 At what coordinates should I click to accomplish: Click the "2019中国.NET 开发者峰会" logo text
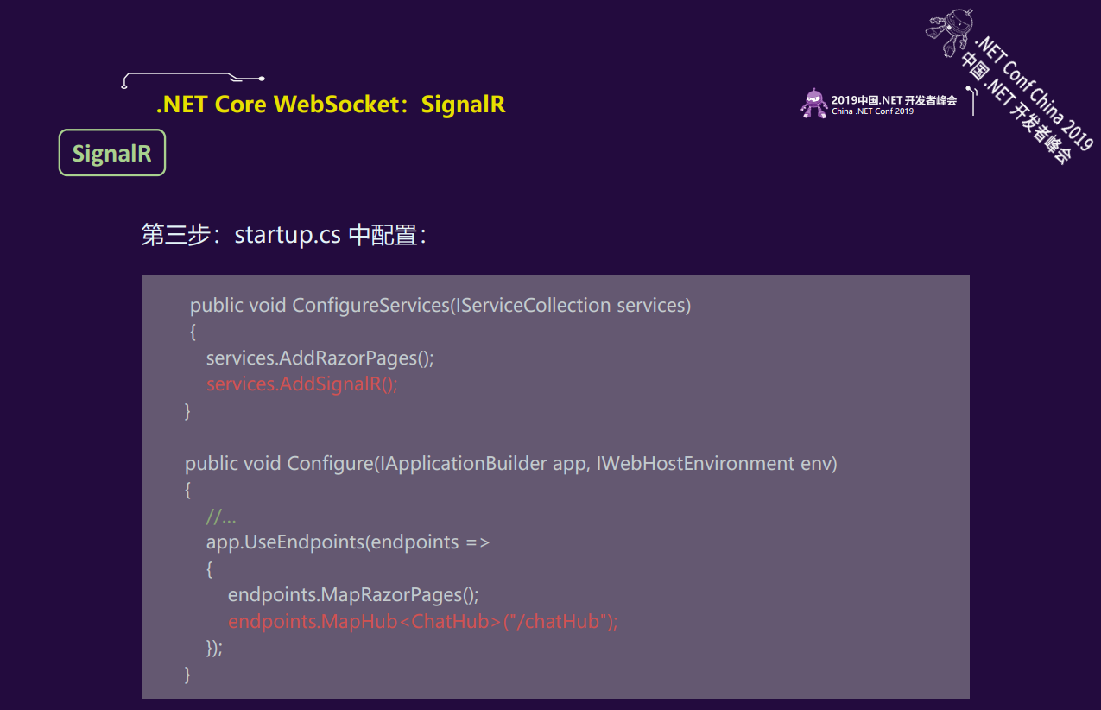click(894, 100)
